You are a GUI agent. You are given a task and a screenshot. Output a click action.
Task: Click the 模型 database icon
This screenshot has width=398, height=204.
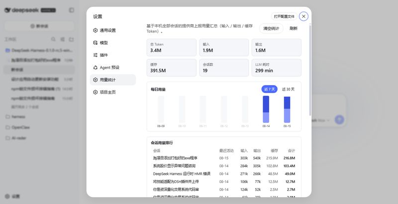pos(95,43)
